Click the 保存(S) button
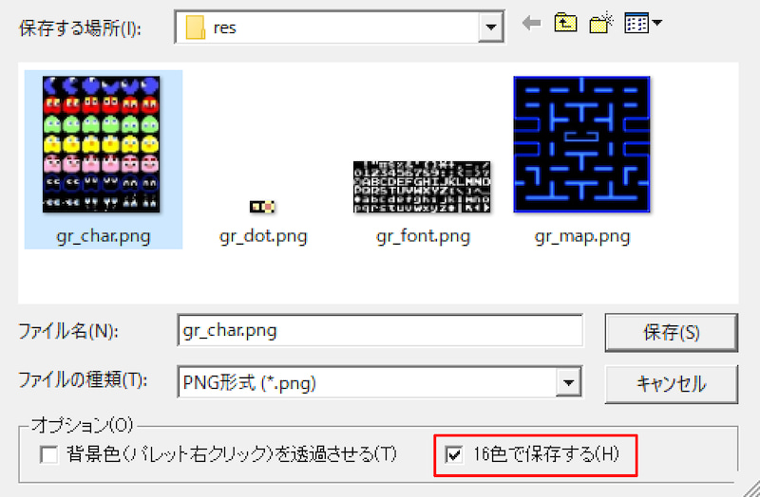Screen dimensions: 760x497 tap(672, 333)
